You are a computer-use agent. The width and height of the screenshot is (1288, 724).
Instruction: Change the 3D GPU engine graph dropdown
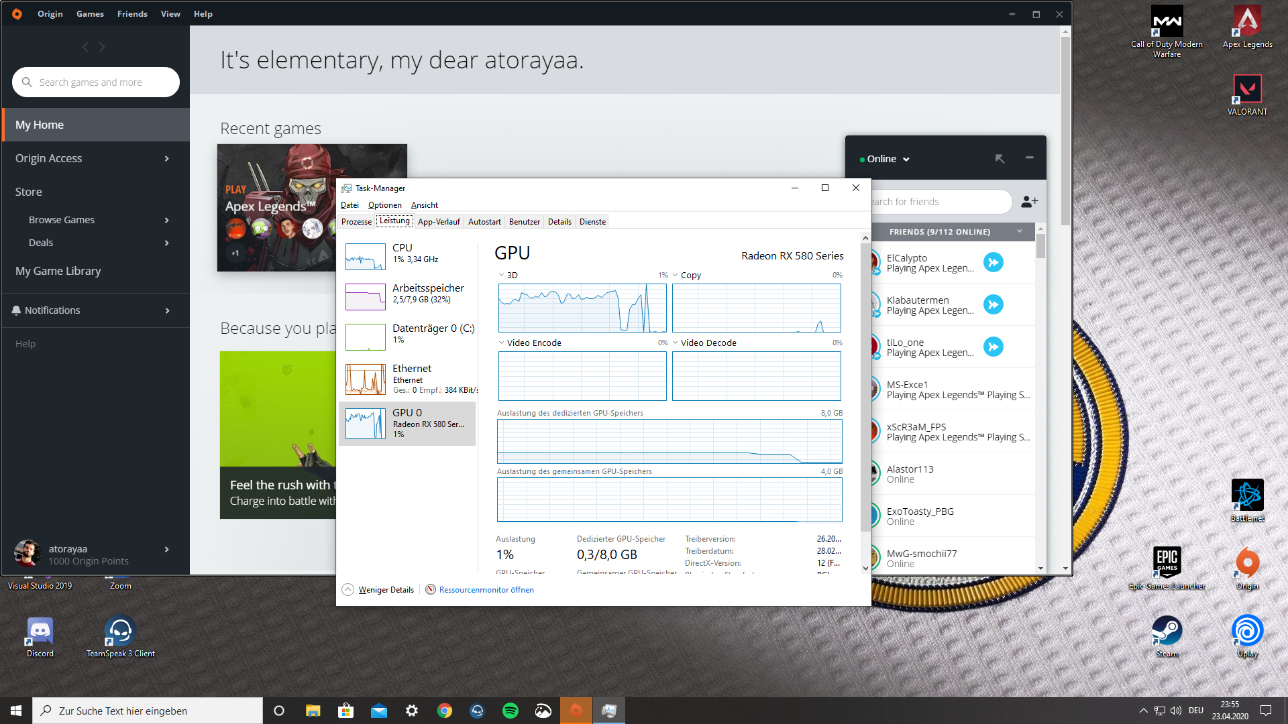click(502, 276)
